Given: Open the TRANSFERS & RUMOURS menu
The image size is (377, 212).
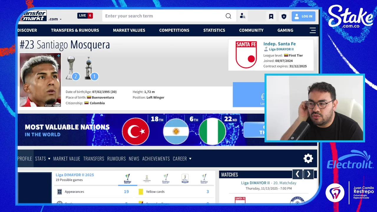Looking at the screenshot, I should click(75, 30).
